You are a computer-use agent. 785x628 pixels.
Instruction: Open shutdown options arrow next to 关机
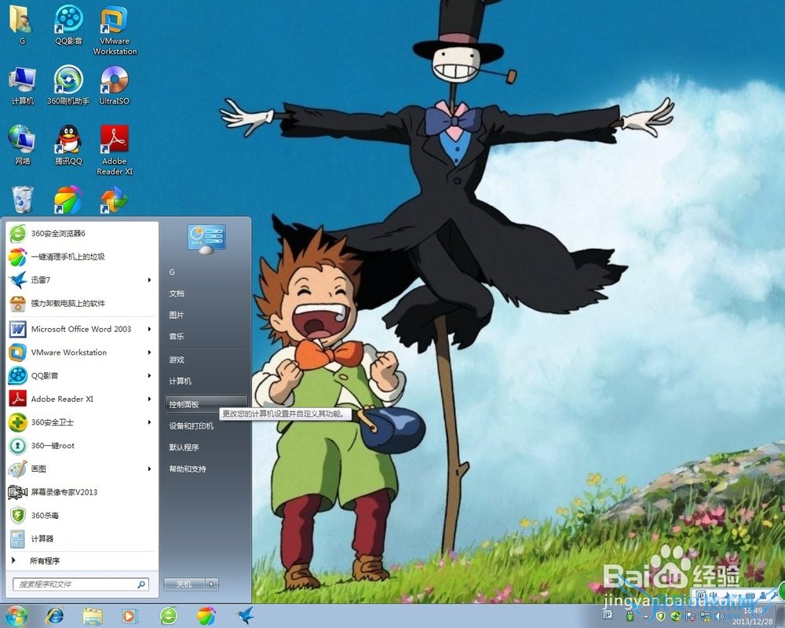coord(213,584)
